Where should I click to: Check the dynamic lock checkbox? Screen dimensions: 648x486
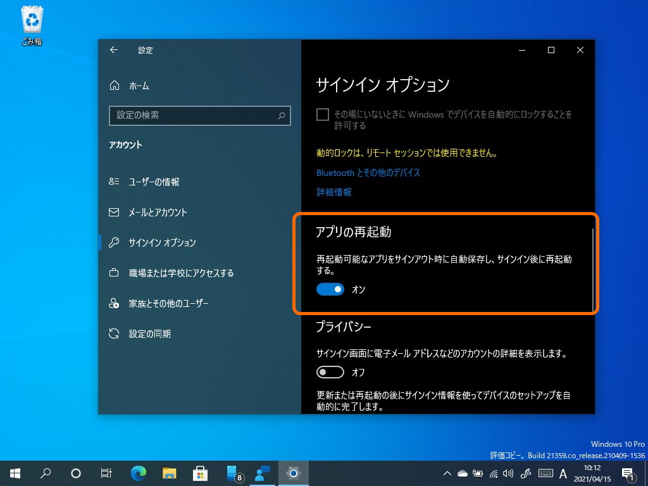[x=322, y=115]
